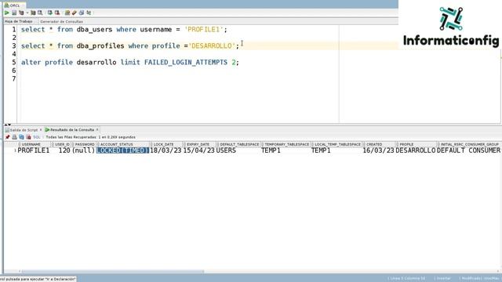Select the 18/03/23 lock date cell
This screenshot has width=502, height=282.
click(166, 150)
